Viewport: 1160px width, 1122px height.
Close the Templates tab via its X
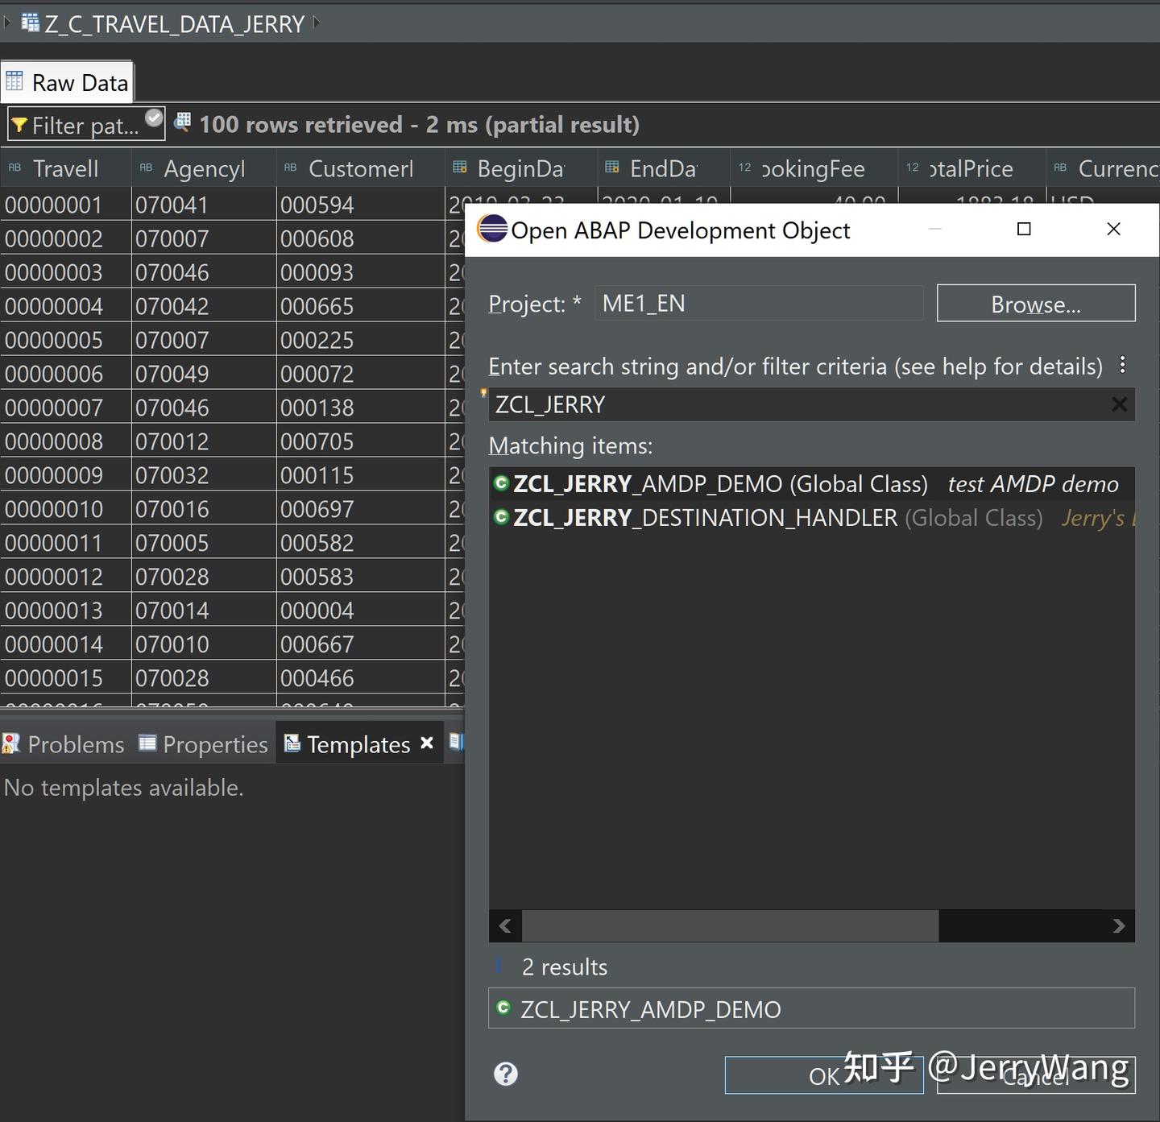coord(427,743)
